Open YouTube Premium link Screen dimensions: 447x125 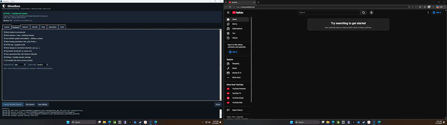(x=237, y=89)
